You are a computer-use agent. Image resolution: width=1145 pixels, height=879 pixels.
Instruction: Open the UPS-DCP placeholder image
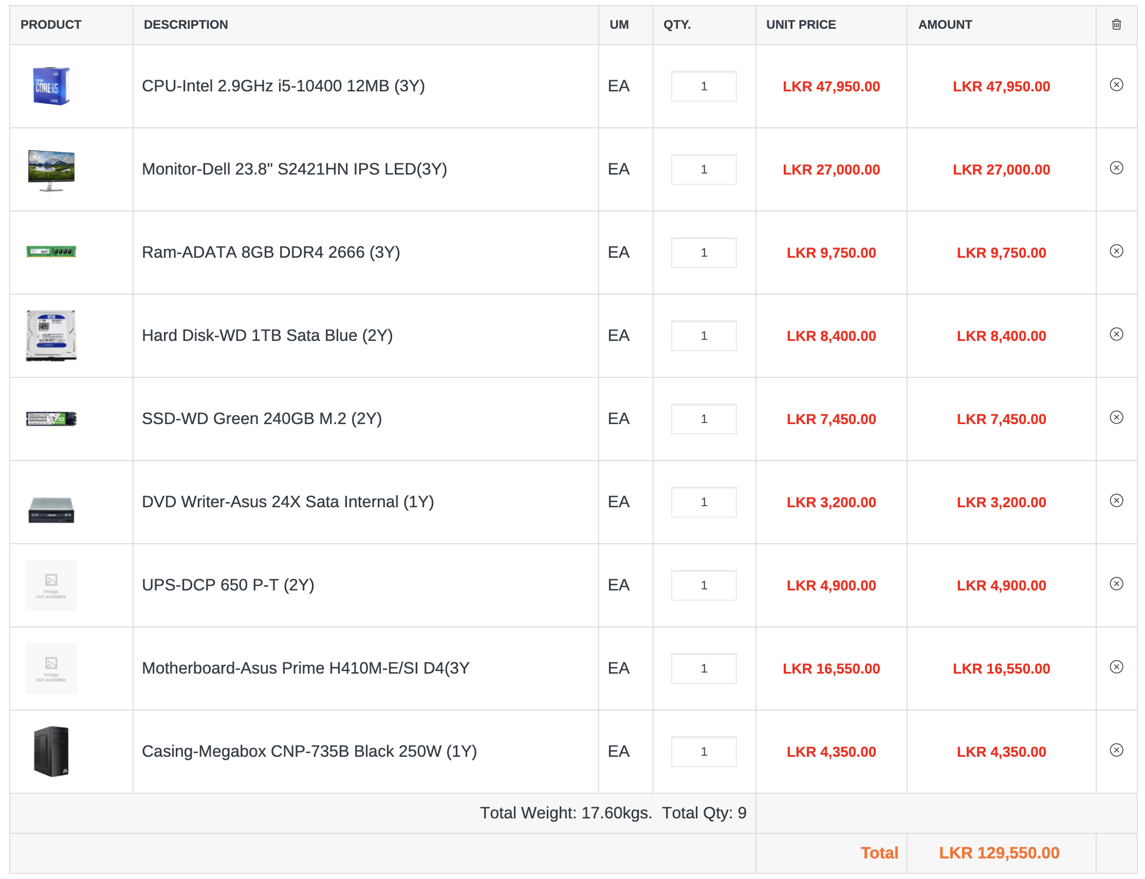point(51,585)
